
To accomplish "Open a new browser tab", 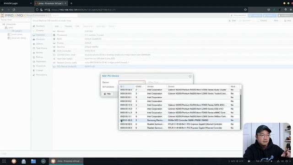I will pyautogui.click(x=71, y=3).
